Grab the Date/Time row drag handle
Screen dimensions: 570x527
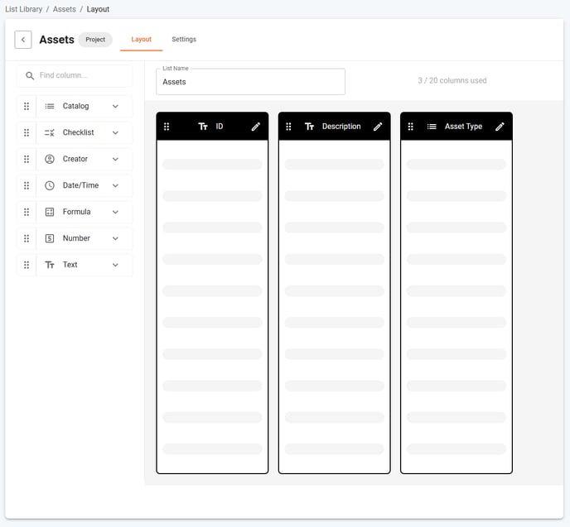pos(27,186)
